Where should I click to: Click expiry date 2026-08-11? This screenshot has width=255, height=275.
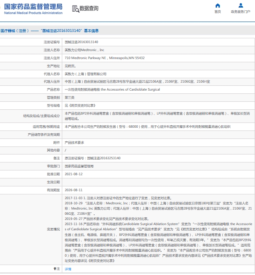73,190
